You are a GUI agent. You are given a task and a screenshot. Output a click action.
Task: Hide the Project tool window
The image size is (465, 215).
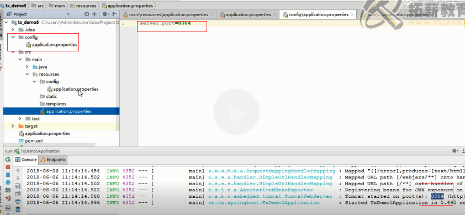[x=114, y=14]
